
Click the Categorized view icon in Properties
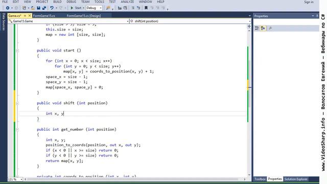tap(257, 28)
